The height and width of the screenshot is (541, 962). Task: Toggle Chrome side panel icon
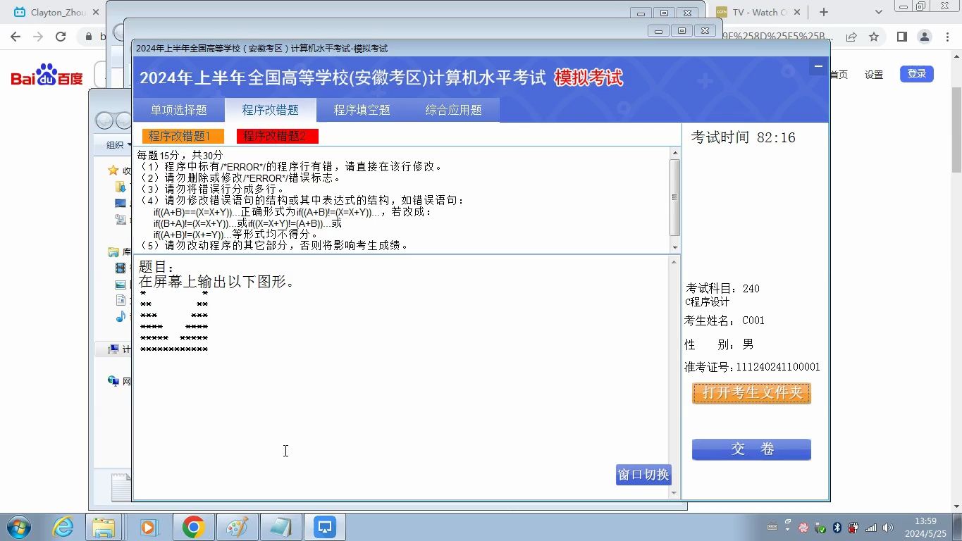[x=901, y=37]
